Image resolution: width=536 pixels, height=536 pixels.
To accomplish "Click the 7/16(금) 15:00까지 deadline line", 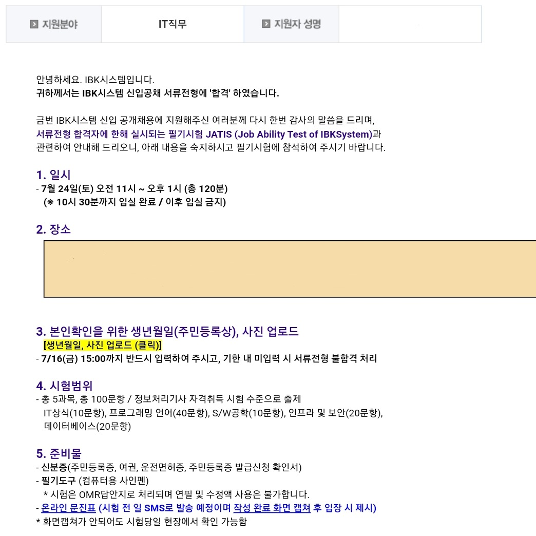I will point(206,358).
